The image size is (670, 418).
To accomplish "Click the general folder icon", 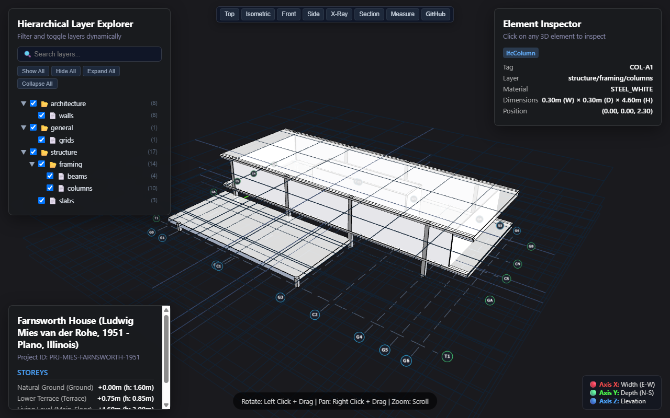I will (x=44, y=128).
